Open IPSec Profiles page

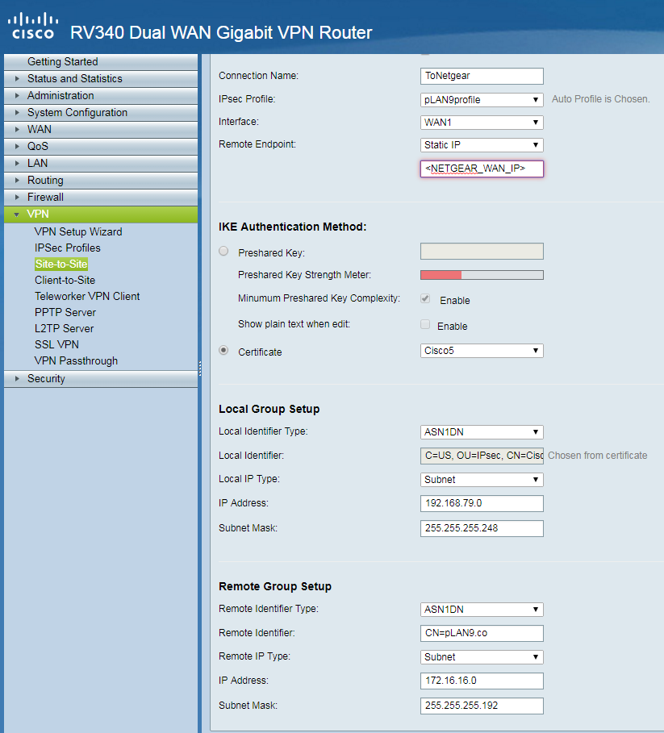(67, 248)
